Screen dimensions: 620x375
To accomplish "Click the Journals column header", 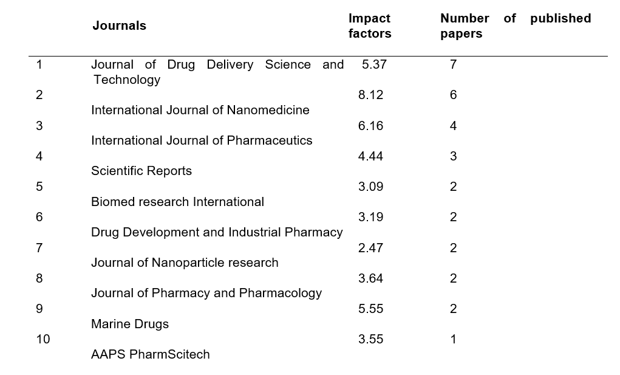I will tap(119, 26).
